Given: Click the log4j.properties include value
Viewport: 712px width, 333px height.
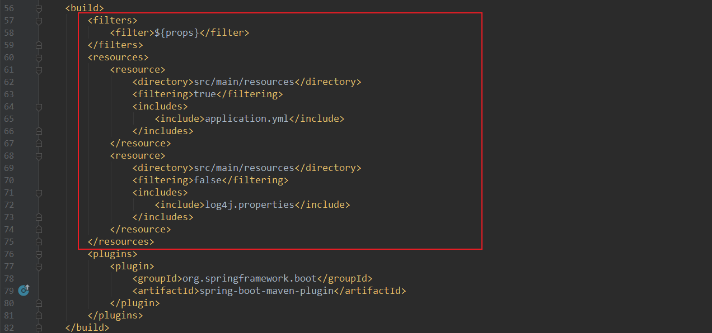Looking at the screenshot, I should click(x=250, y=205).
